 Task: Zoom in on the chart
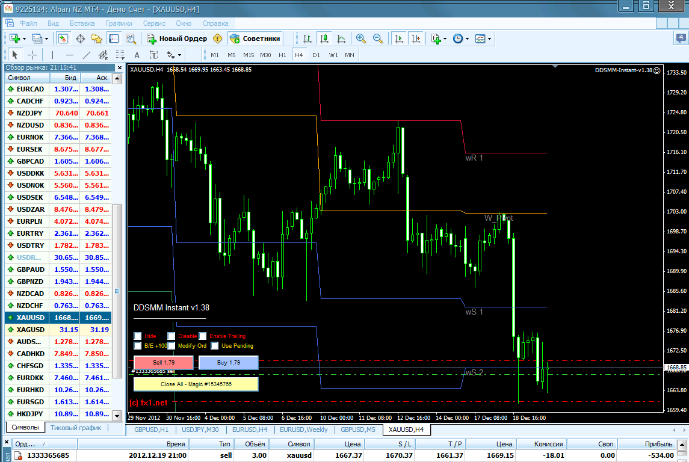[x=361, y=38]
